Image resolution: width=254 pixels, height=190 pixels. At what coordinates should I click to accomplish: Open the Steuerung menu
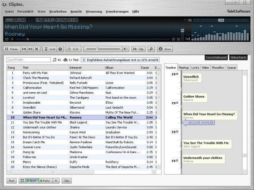[94, 11]
